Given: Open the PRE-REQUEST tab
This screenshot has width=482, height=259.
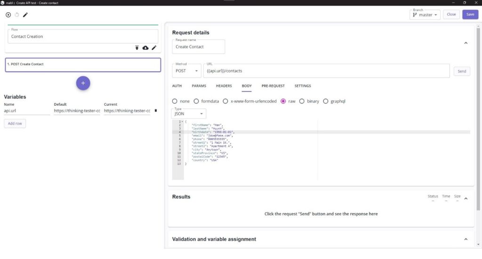Looking at the screenshot, I should pyautogui.click(x=273, y=86).
